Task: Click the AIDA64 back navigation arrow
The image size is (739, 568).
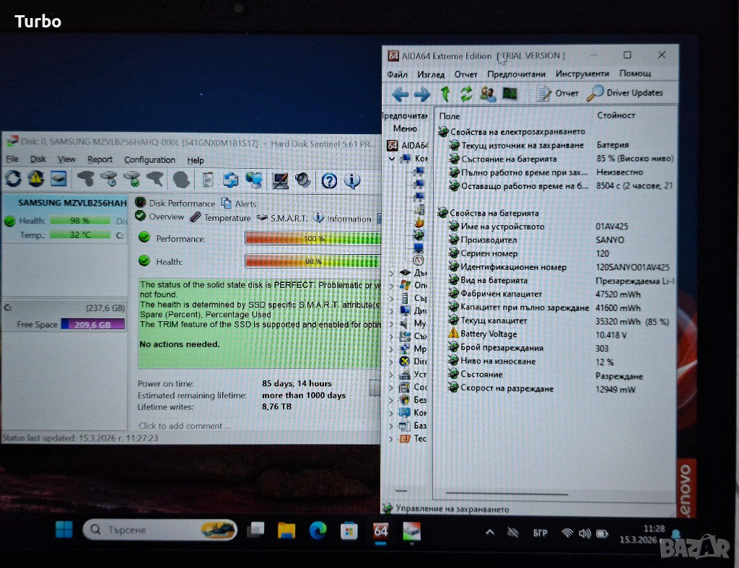Action: pos(400,94)
